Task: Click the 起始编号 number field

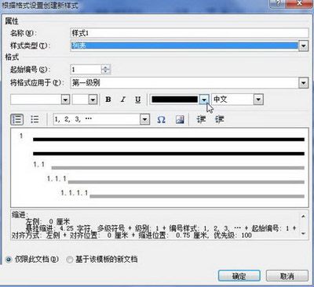Action: [86, 70]
